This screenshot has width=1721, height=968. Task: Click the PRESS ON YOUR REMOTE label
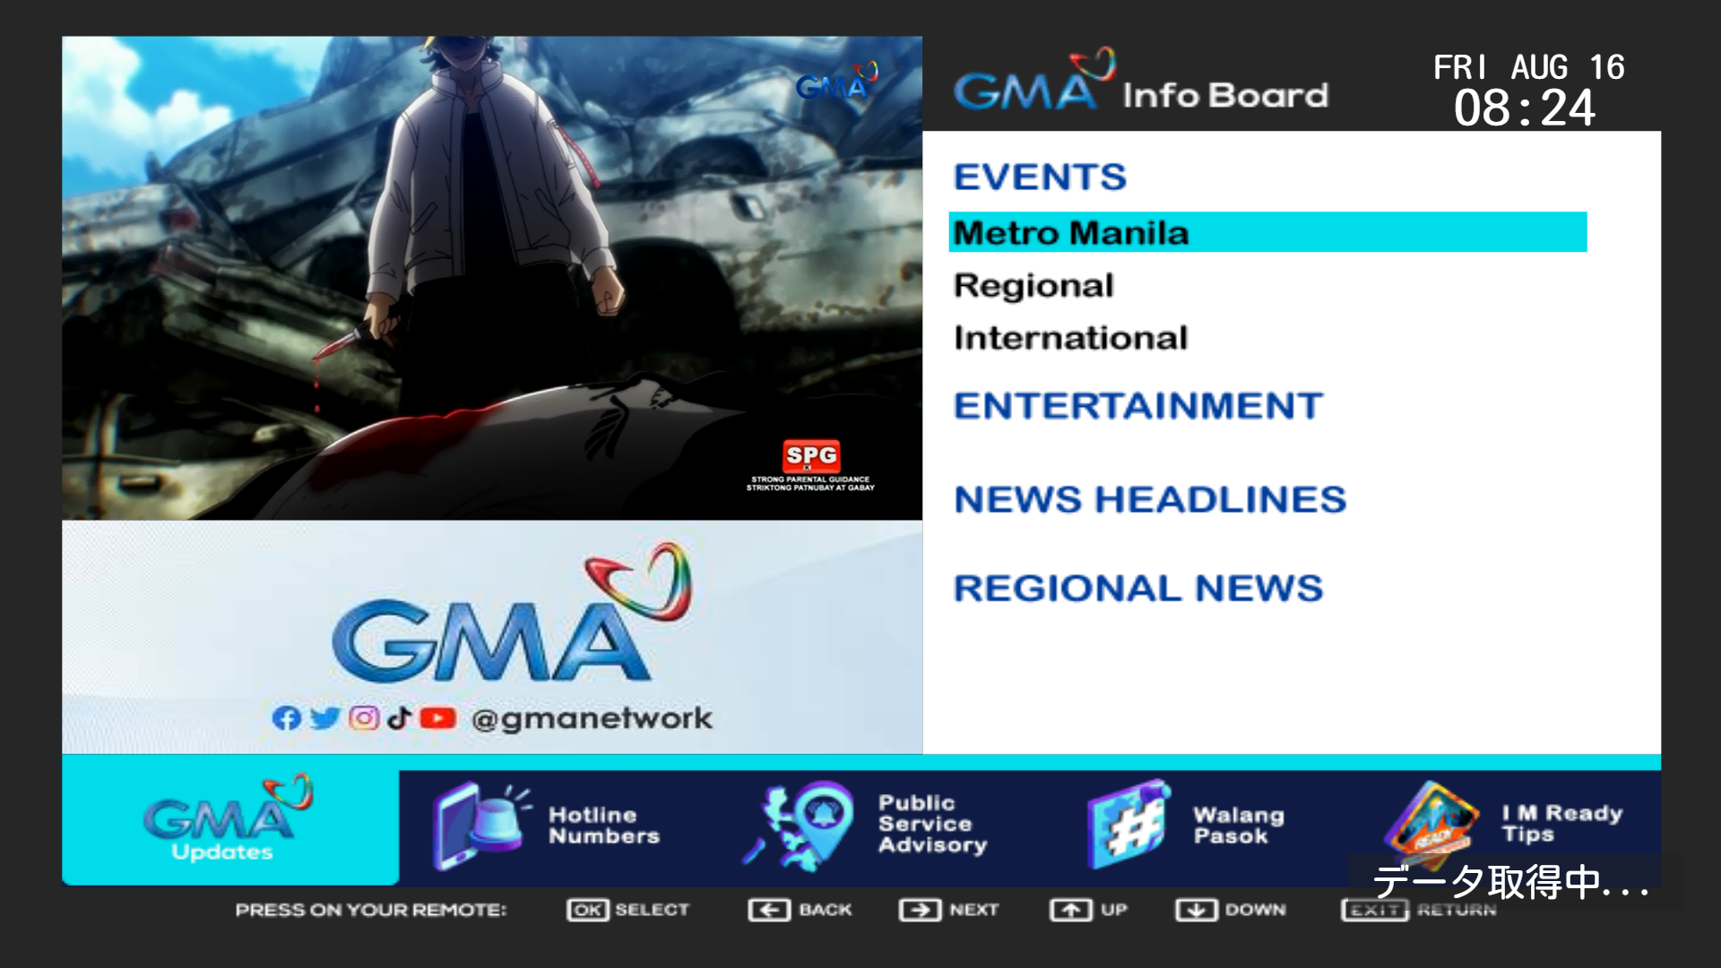[371, 910]
